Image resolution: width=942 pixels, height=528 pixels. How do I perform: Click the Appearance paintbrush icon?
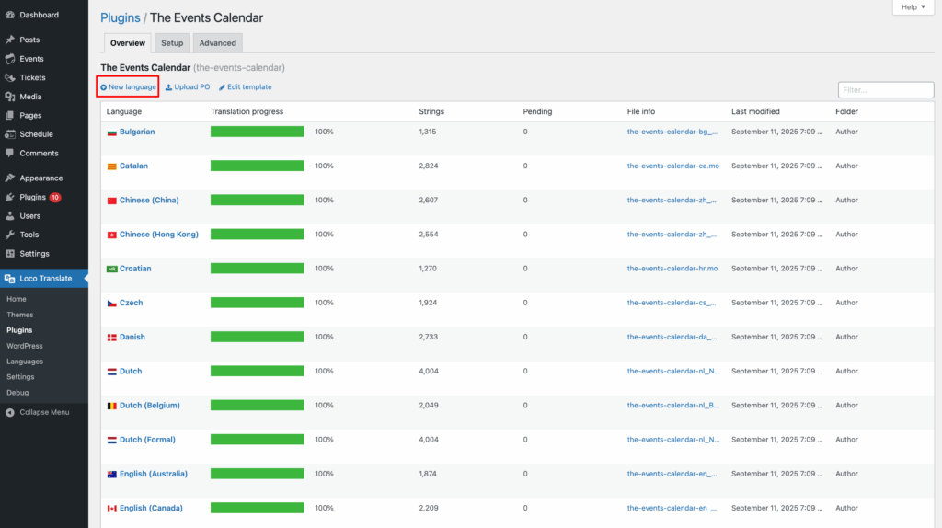(x=9, y=178)
